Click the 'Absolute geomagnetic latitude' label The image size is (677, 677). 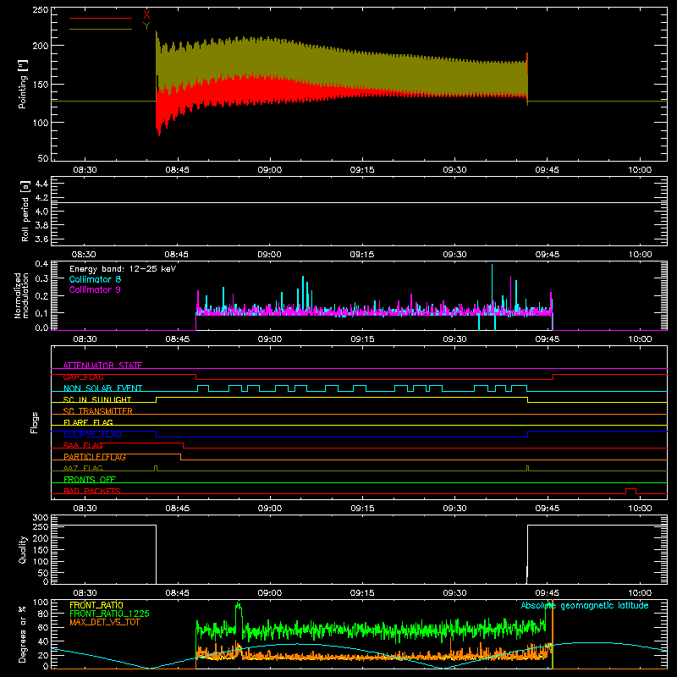point(585,605)
